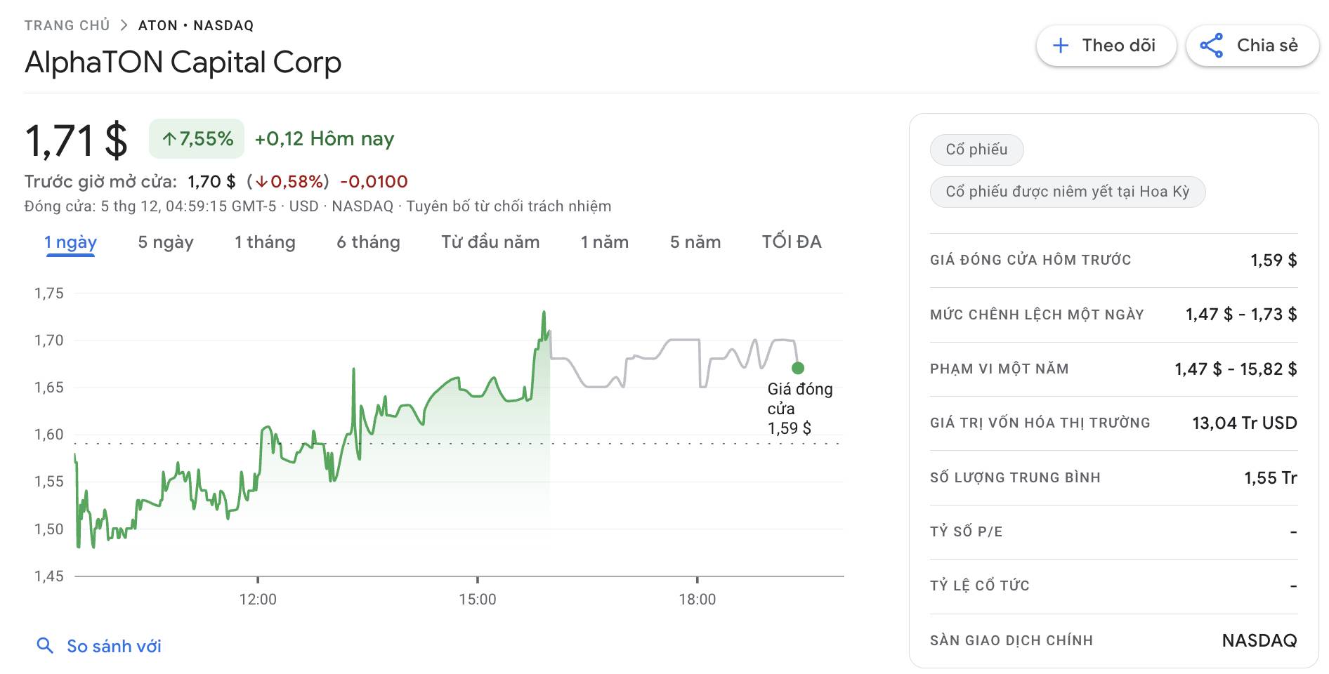1329x674 pixels.
Task: Show the 1 năm chart
Action: tap(603, 242)
